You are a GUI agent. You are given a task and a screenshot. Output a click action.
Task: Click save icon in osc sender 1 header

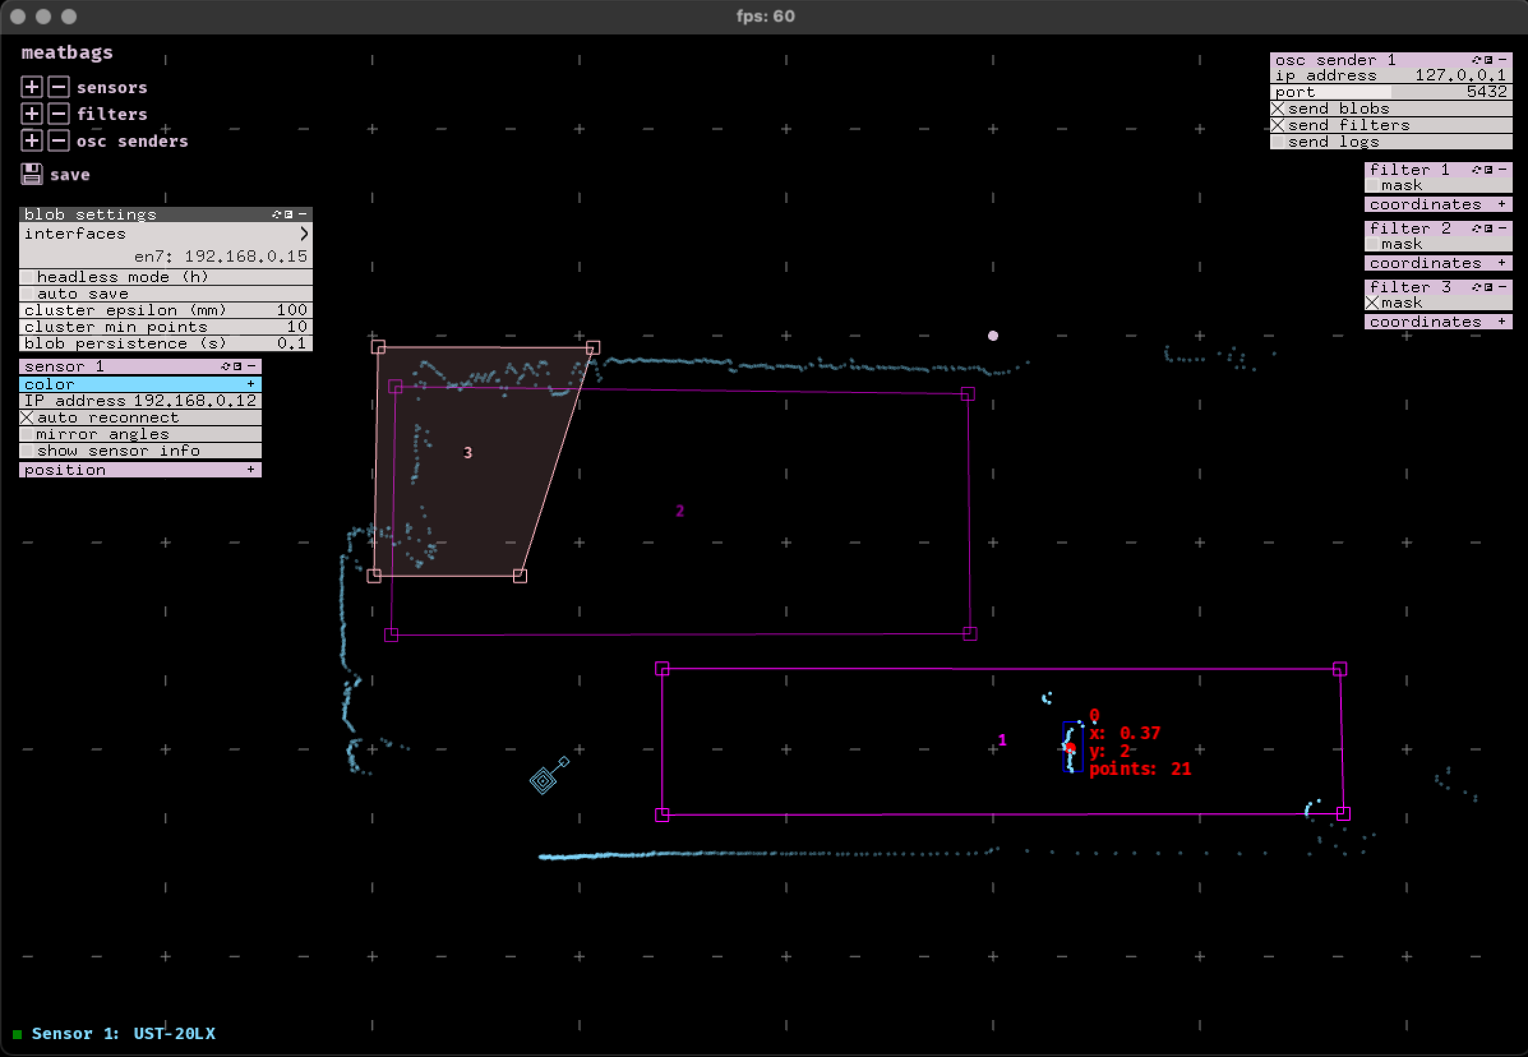tap(1488, 59)
